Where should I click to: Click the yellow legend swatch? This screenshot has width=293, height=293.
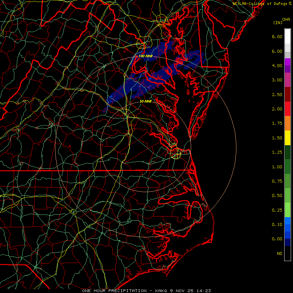click(287, 138)
